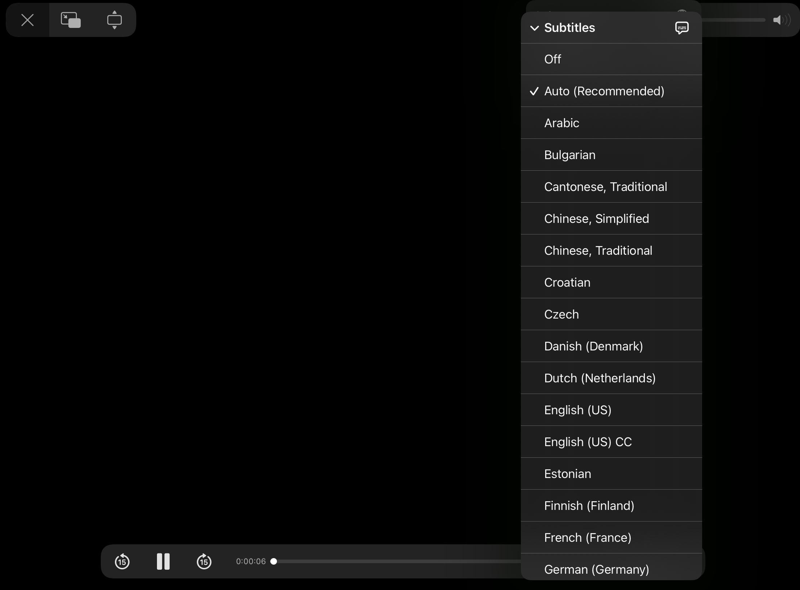Turn subtitles Off
This screenshot has height=590, width=800.
coord(612,59)
